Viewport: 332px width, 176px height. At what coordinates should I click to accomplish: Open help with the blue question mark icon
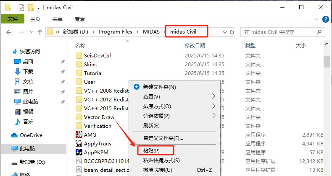(x=325, y=19)
